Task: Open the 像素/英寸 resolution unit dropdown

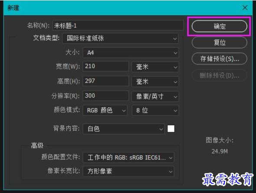Action: tap(155, 96)
